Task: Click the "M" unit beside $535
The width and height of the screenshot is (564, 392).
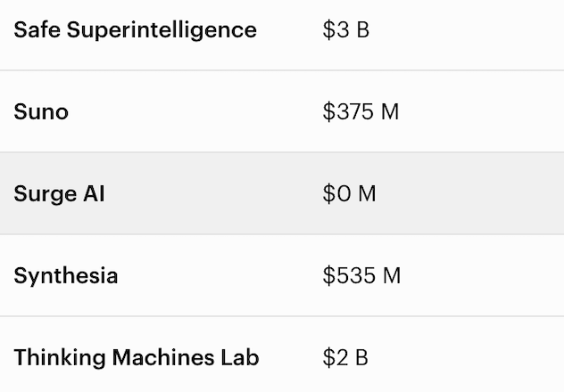Action: (x=391, y=276)
